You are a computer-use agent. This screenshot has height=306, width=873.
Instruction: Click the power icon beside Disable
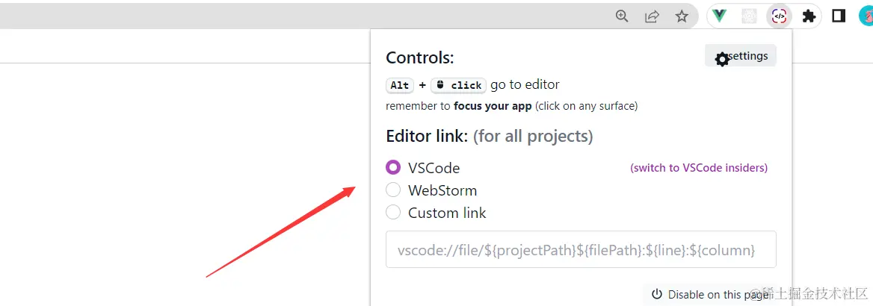tap(657, 295)
